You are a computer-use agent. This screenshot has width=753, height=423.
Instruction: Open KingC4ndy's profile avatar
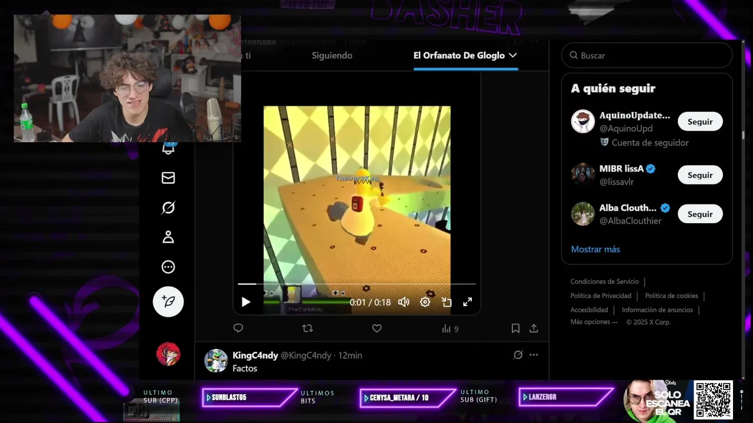pos(216,361)
